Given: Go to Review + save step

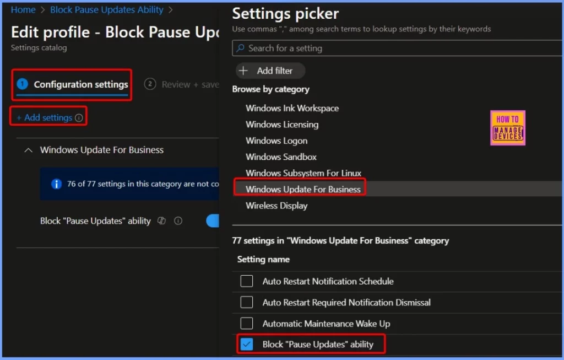Looking at the screenshot, I should click(182, 84).
